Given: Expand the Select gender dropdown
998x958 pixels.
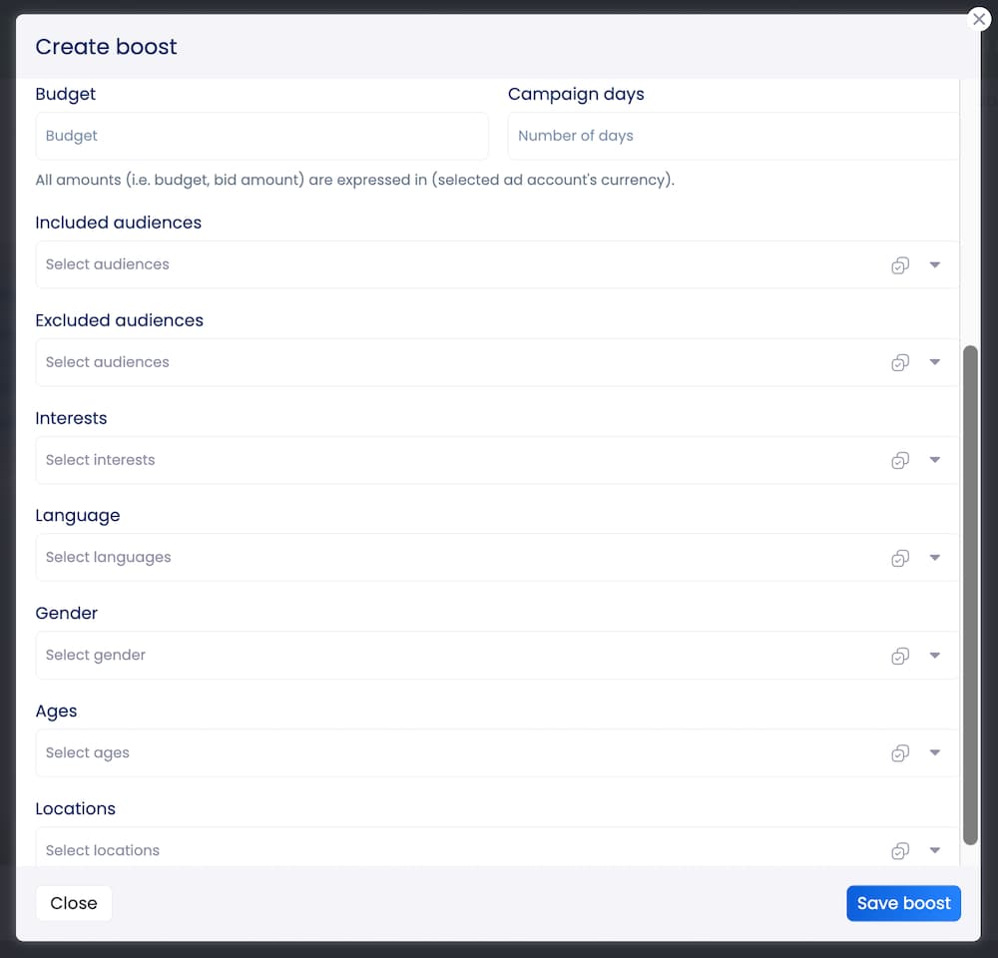Looking at the screenshot, I should (935, 655).
